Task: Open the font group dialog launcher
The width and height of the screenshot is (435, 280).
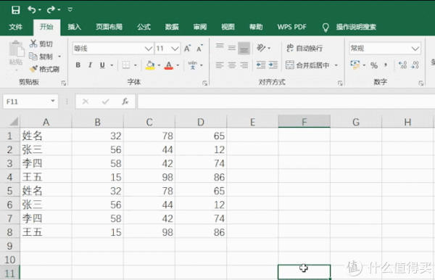Action: tap(204, 83)
